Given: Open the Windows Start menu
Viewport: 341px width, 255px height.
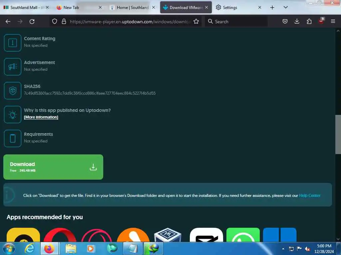Looking at the screenshot, I should pyautogui.click(x=9, y=248).
